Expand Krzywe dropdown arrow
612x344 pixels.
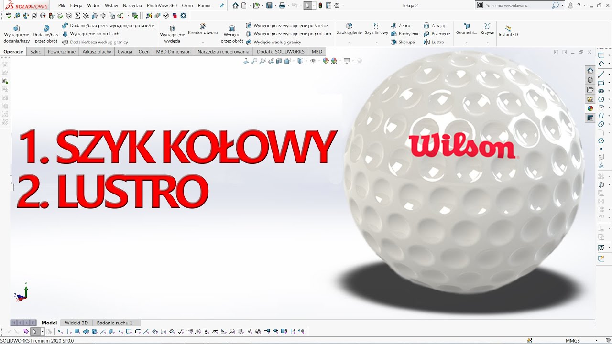click(487, 43)
